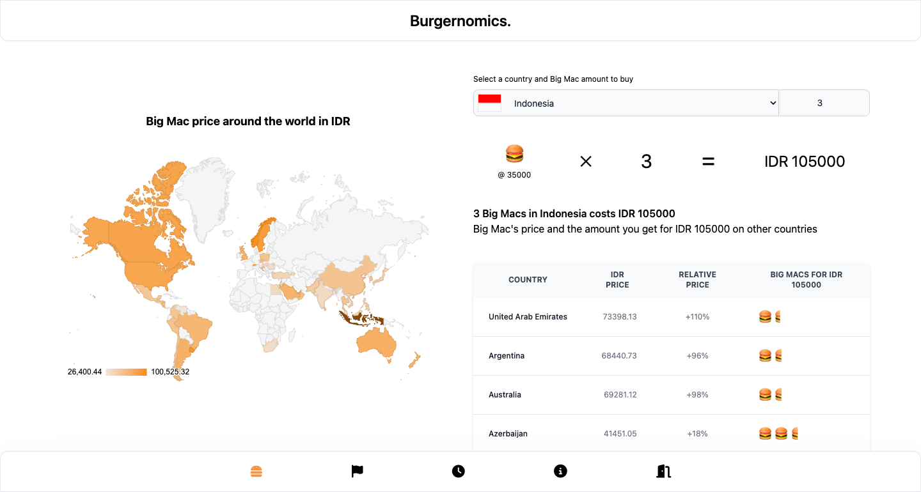Select the United Arab Emirates row

pos(672,317)
